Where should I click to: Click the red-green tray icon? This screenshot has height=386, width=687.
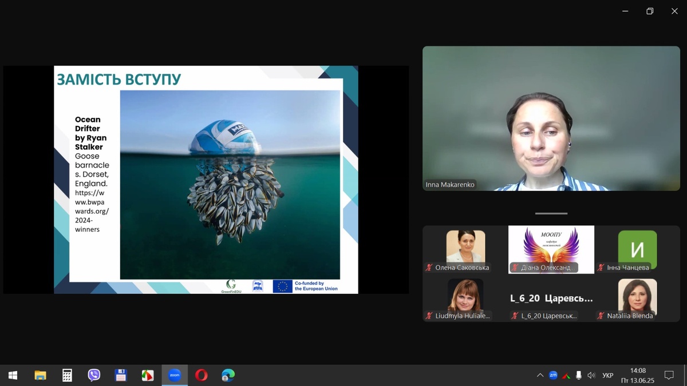[x=566, y=376]
